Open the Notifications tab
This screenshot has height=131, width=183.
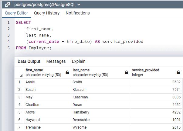point(78,13)
